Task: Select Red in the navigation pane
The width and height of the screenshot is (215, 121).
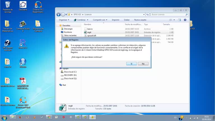Action: (x=64, y=85)
